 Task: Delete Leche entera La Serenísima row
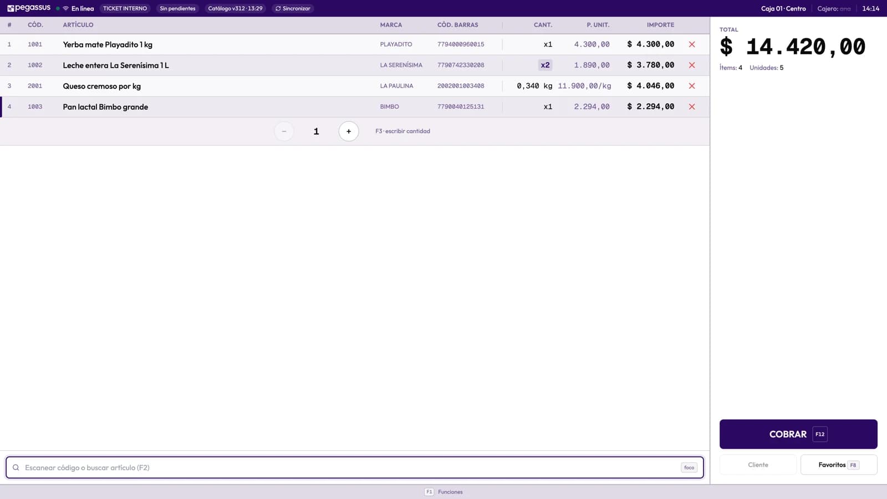692,65
